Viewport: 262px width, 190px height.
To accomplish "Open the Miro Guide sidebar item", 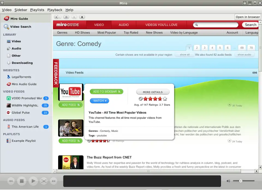I will click(x=19, y=19).
